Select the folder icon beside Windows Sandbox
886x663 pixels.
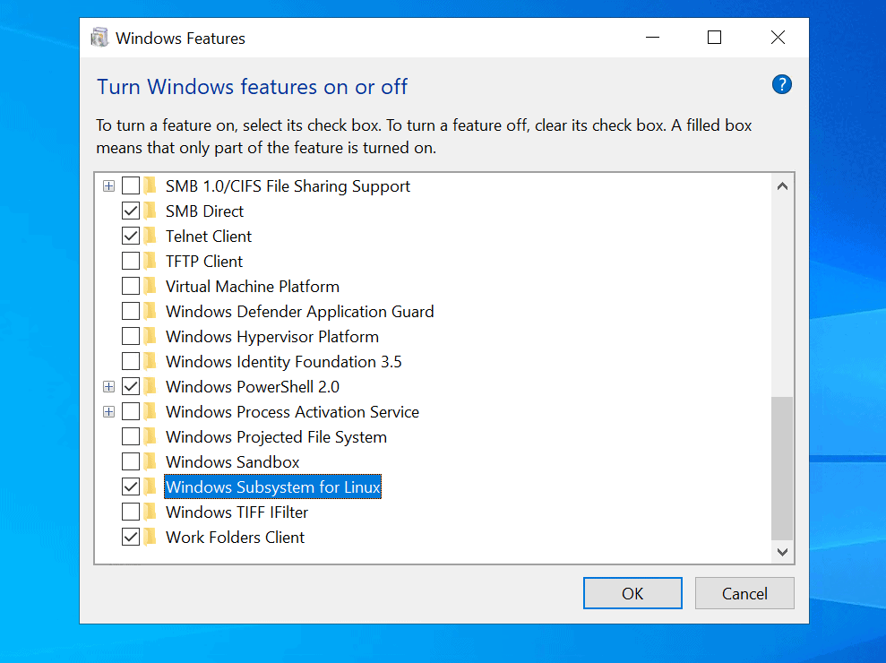point(150,461)
